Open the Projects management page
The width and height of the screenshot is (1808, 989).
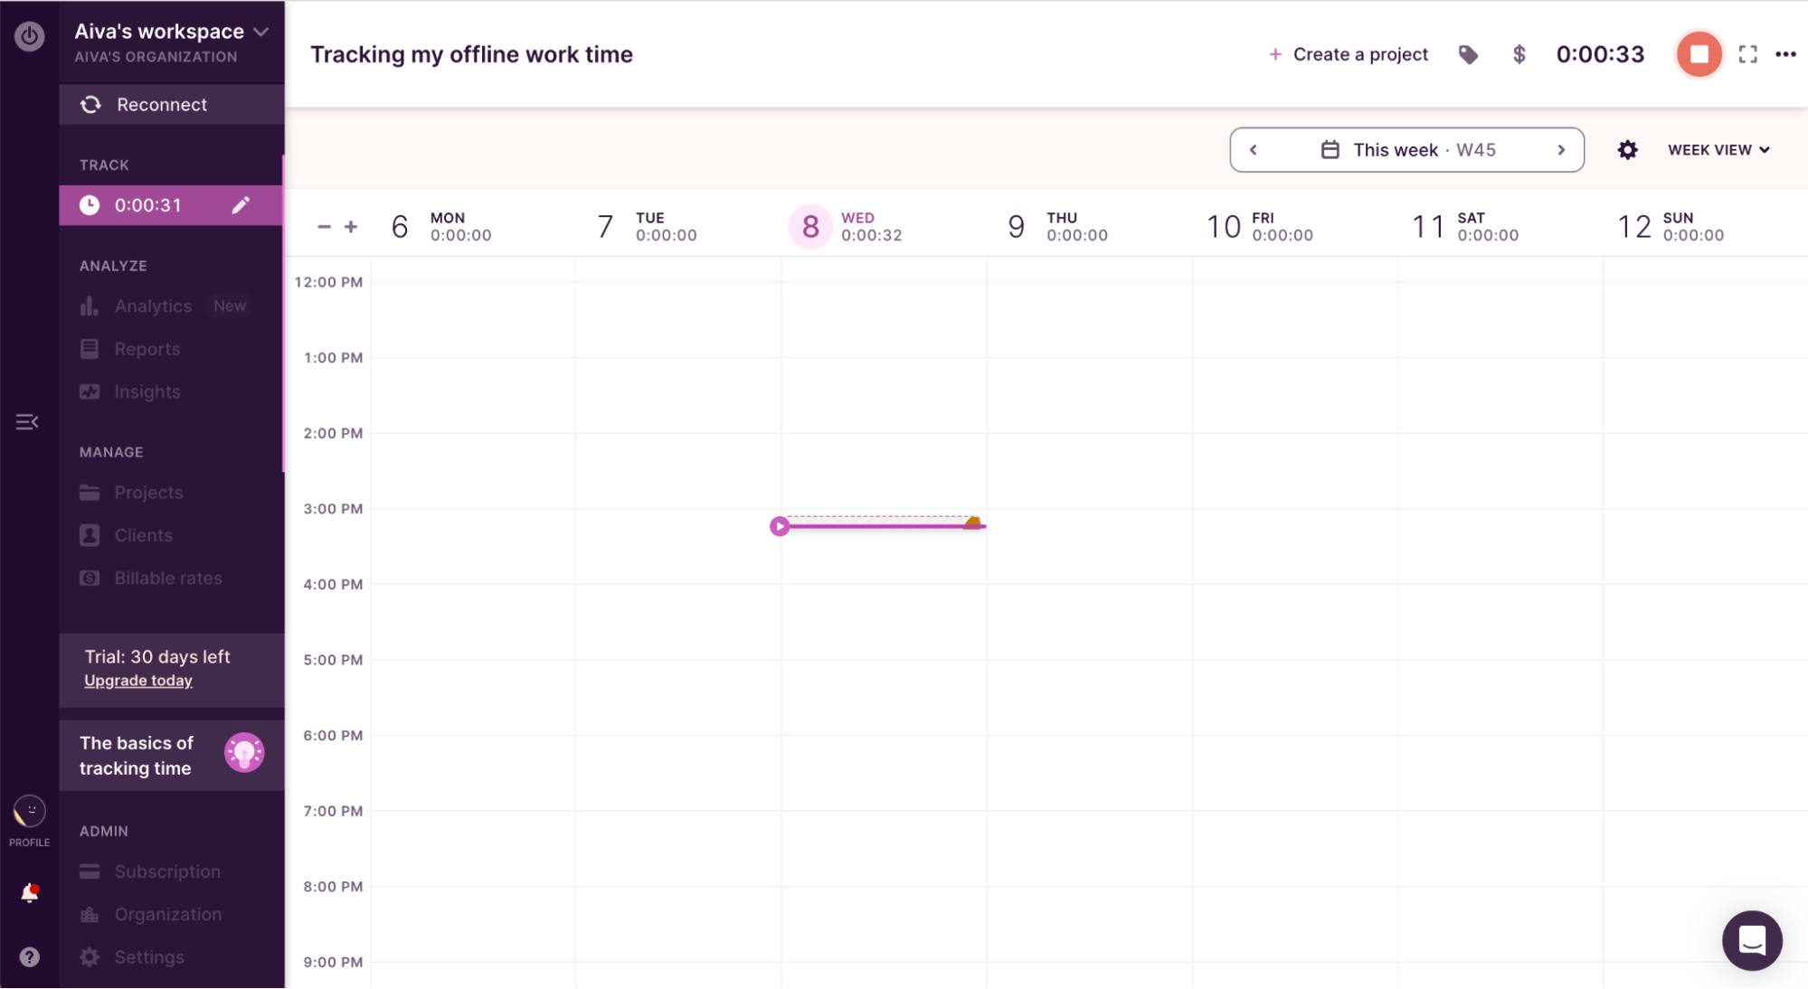(x=148, y=492)
